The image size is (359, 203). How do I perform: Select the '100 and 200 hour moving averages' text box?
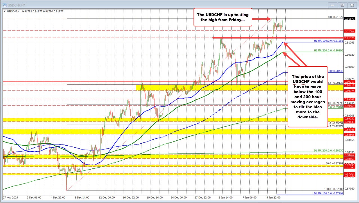308,96
